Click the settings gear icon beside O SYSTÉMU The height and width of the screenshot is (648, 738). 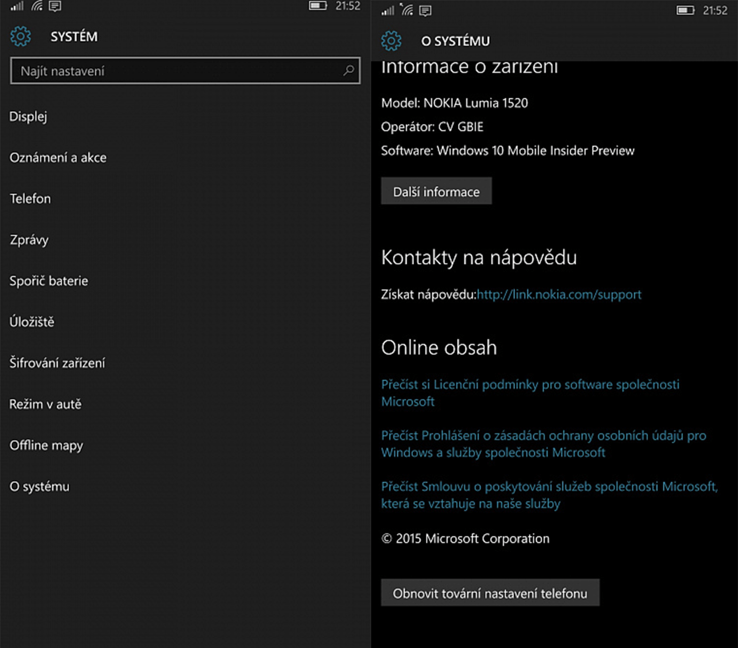(x=391, y=41)
